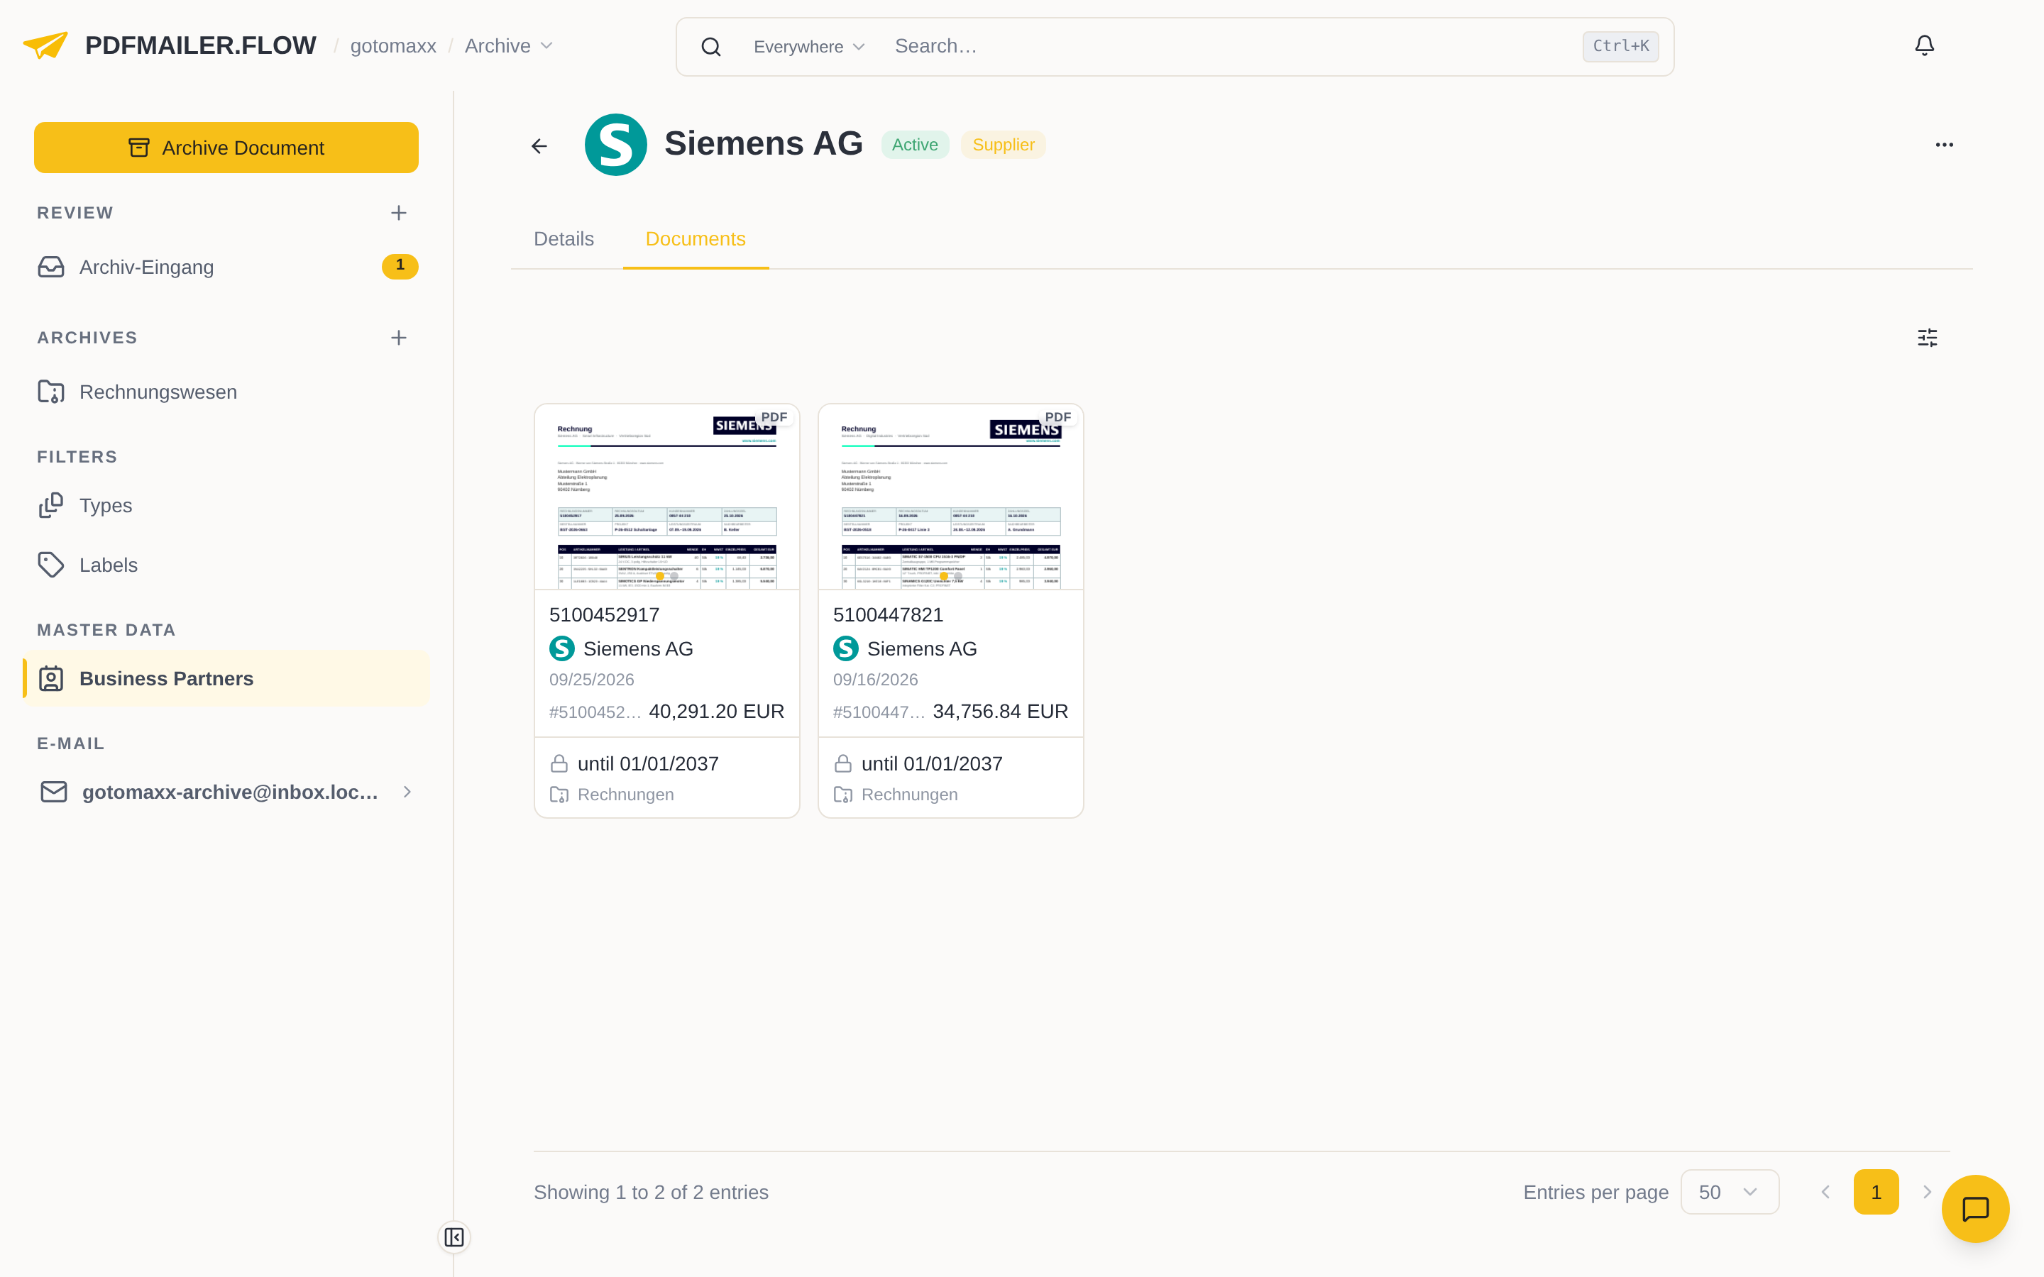Open the Archive breadcrumb dropdown
Screen dimensions: 2044x1277
tap(510, 45)
